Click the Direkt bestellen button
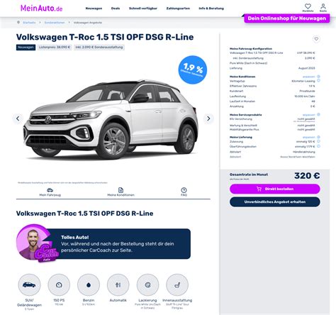336x315 pixels. (275, 189)
